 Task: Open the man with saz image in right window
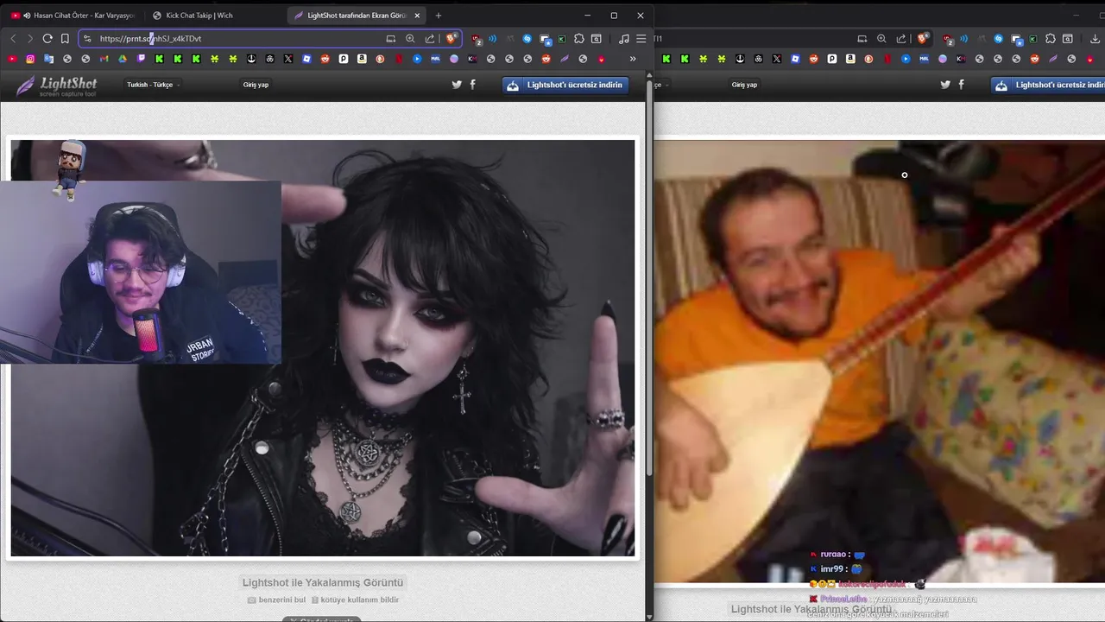click(x=880, y=361)
